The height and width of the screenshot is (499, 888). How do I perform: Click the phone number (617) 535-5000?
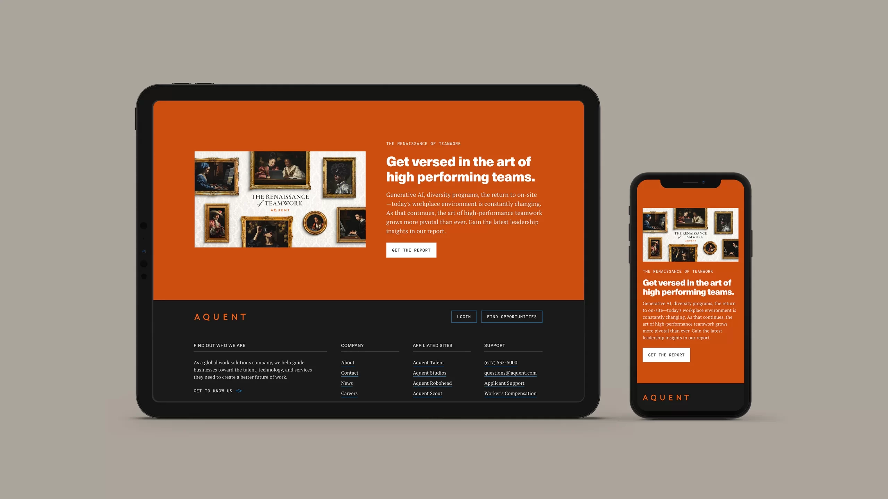coord(500,362)
